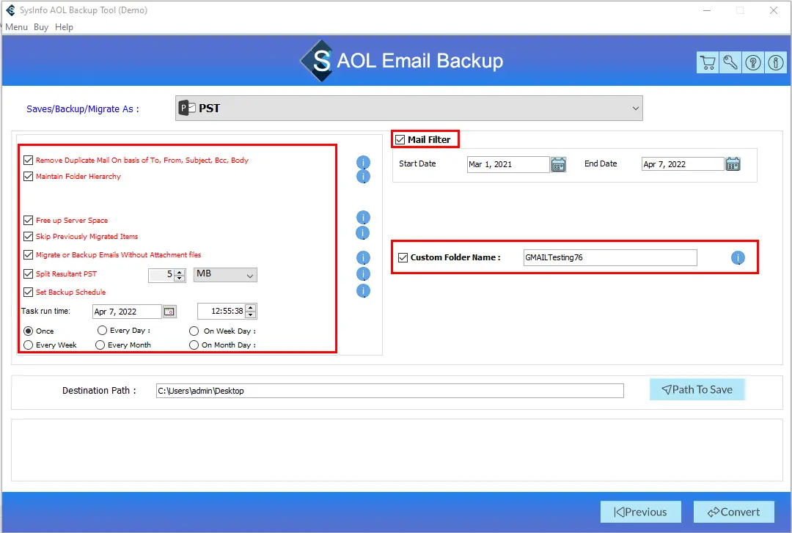The height and width of the screenshot is (533, 792).
Task: Click the Path To Save button
Action: (x=697, y=389)
